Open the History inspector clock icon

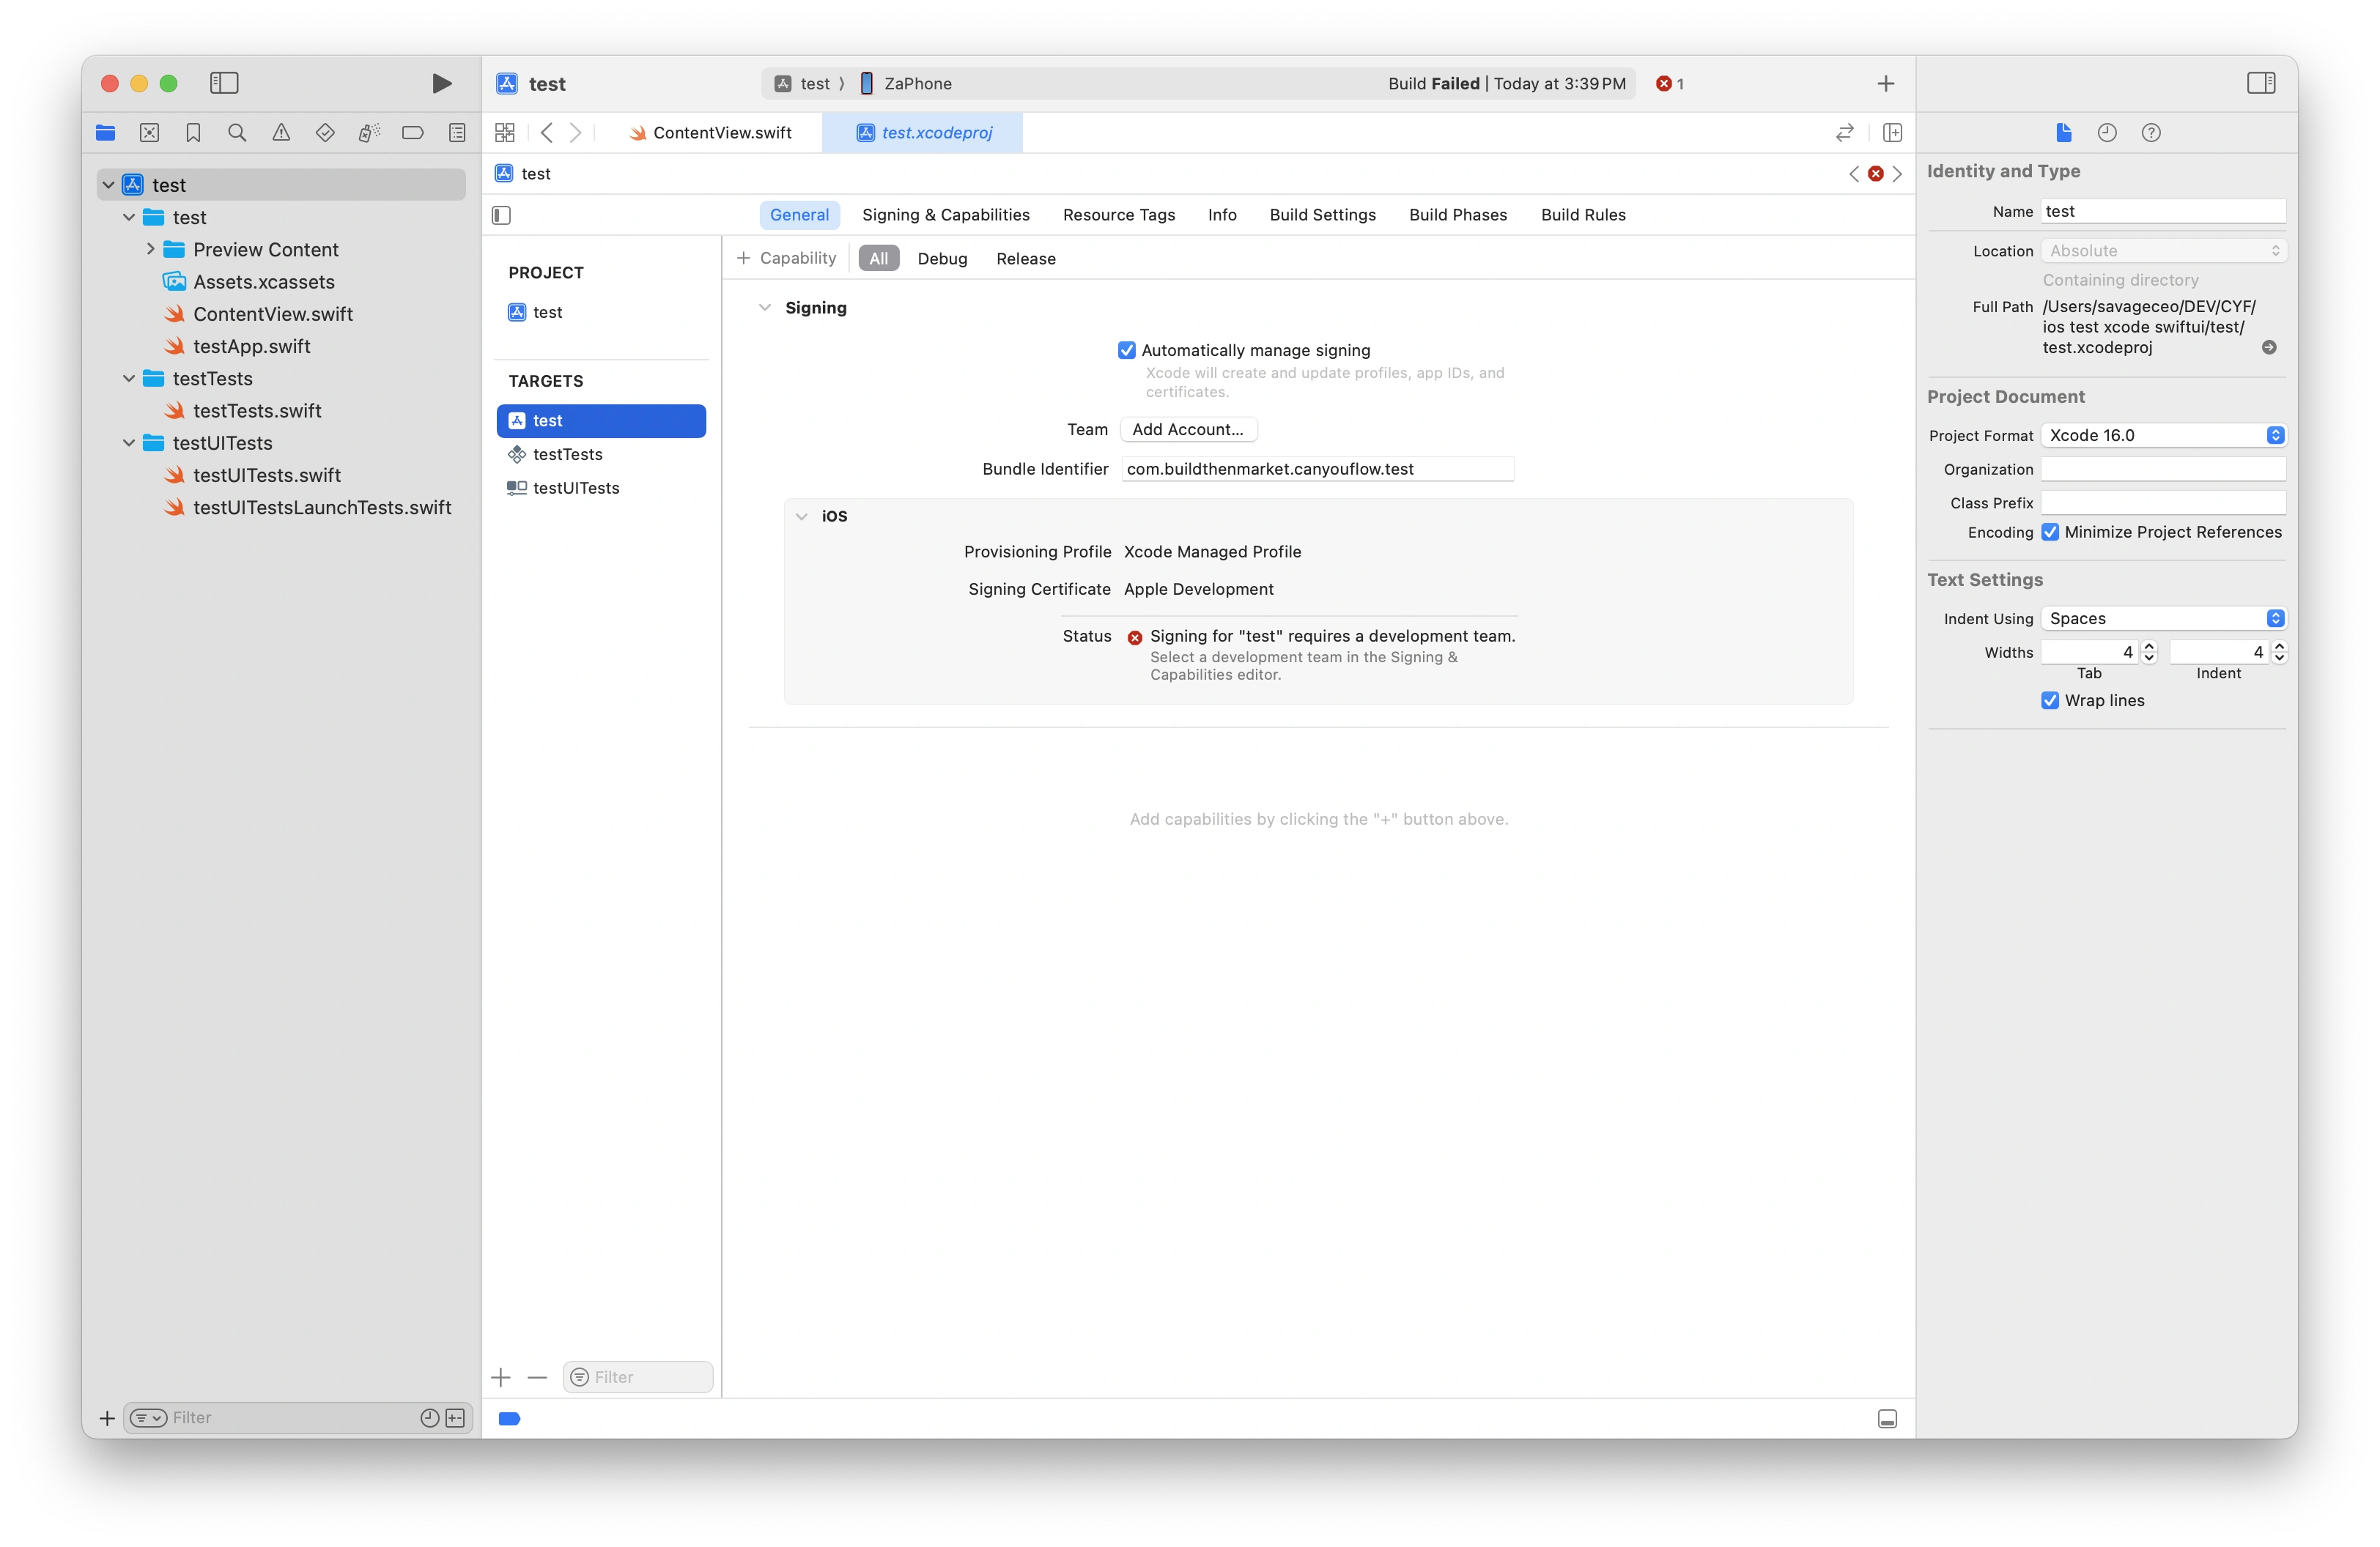(2107, 132)
